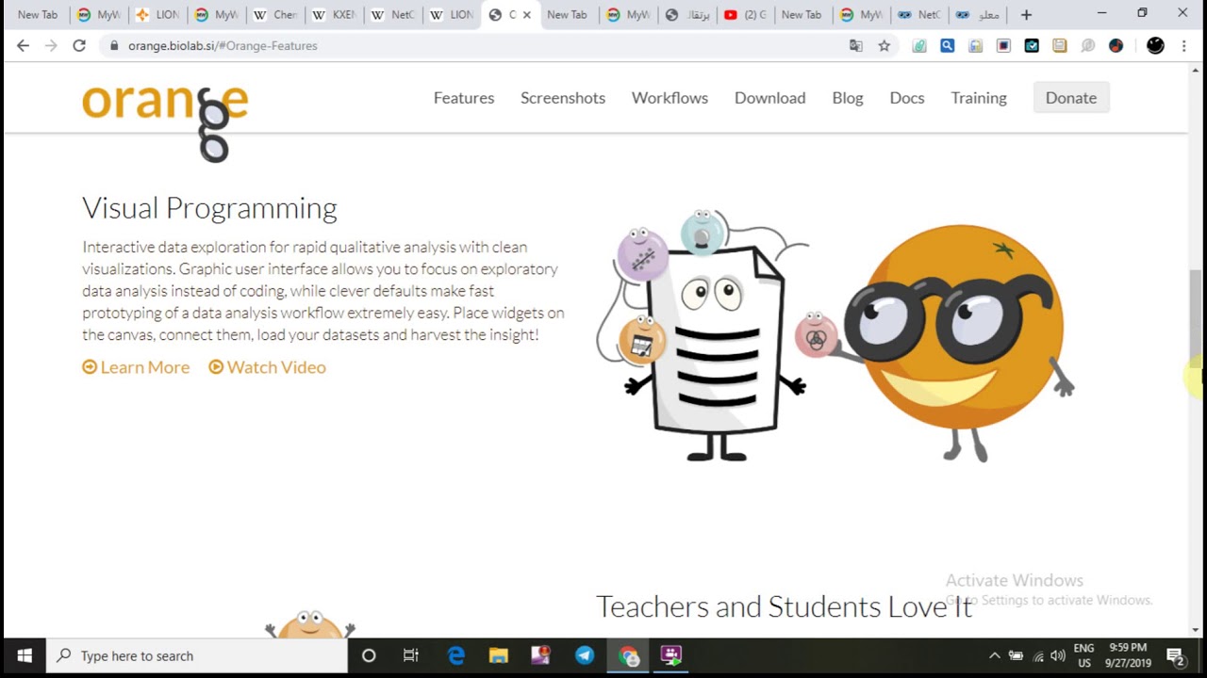Open Task View from the taskbar

tap(411, 655)
